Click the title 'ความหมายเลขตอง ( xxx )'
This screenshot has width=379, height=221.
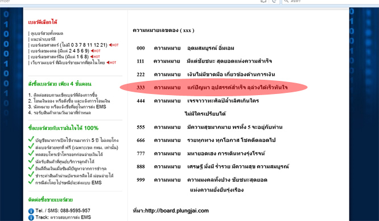(163, 30)
